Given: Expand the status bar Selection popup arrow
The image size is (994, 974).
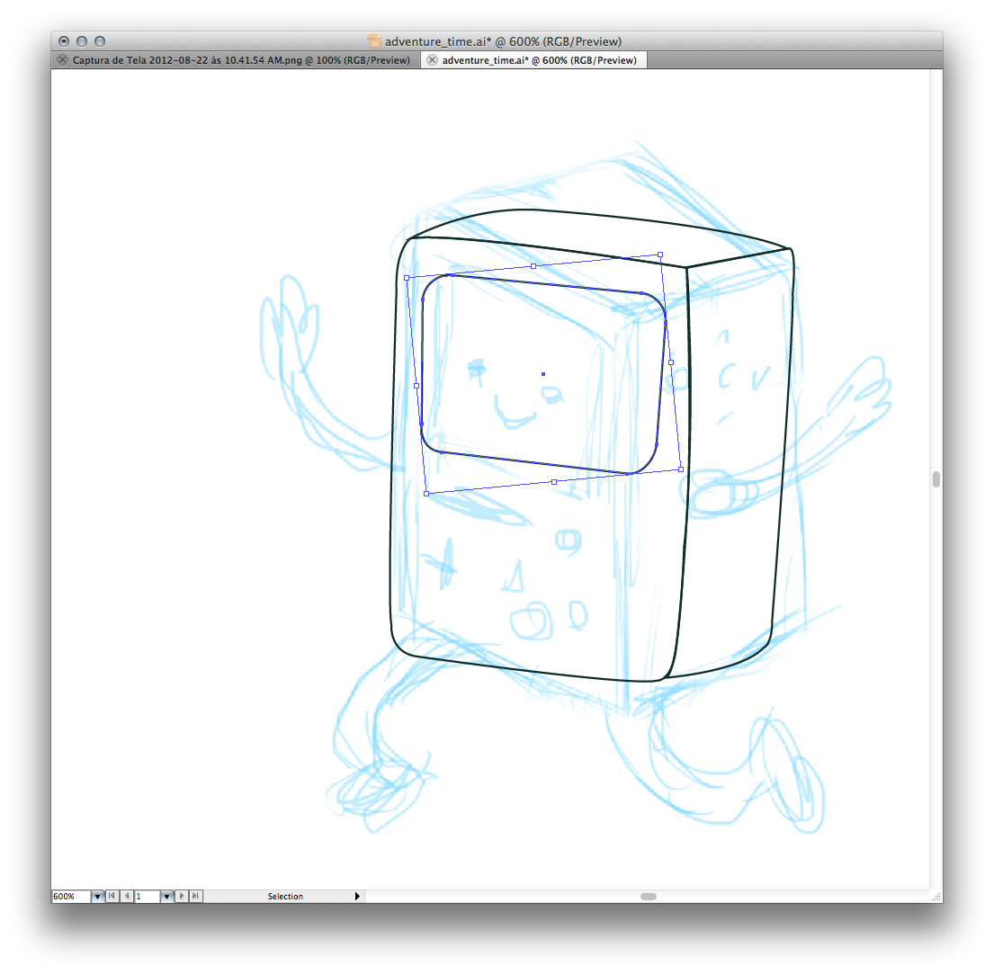Looking at the screenshot, I should (357, 897).
